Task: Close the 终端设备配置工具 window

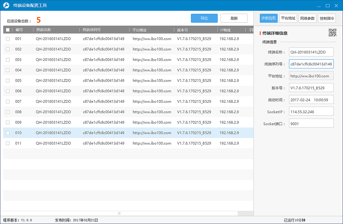Action: click(336, 6)
